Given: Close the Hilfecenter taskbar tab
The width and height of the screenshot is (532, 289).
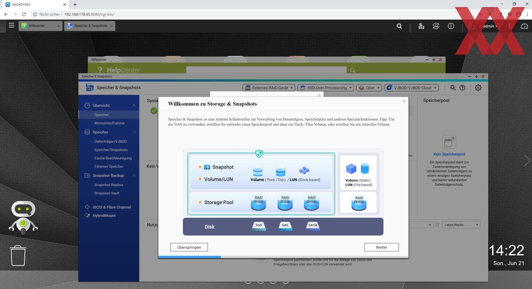Looking at the screenshot, I should coord(59,26).
